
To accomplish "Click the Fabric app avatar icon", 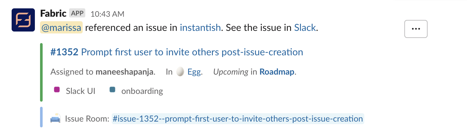I will (23, 20).
